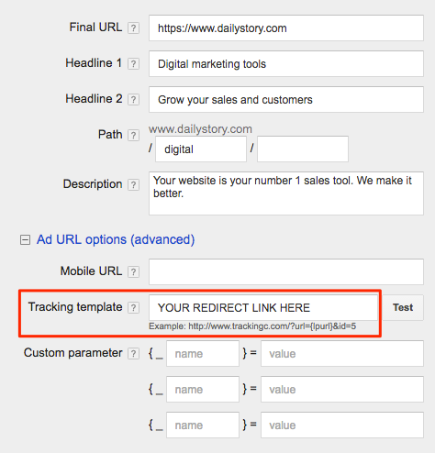The height and width of the screenshot is (453, 435).
Task: Click the empty second path field
Action: (303, 149)
